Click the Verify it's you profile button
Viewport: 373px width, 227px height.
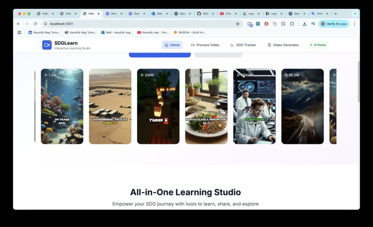(334, 24)
